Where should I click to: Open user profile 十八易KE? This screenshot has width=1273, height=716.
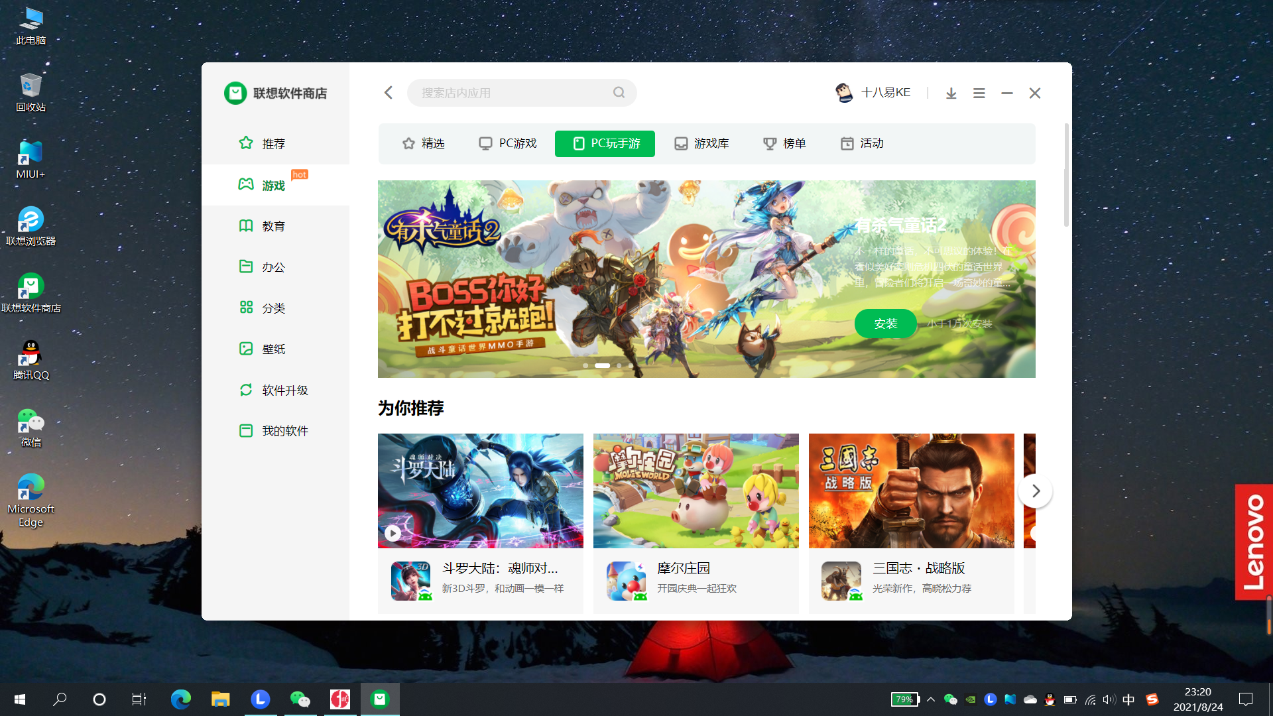pyautogui.click(x=873, y=93)
